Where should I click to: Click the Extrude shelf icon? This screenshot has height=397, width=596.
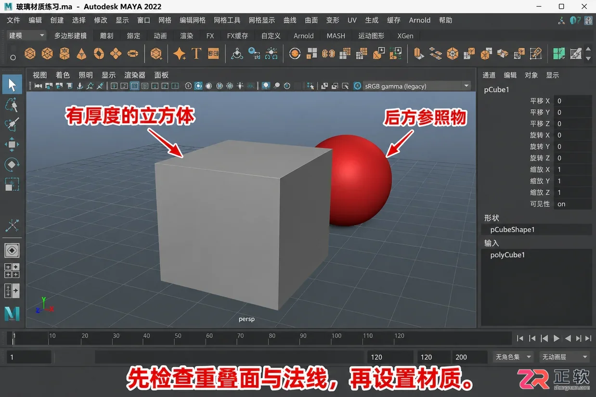(418, 53)
